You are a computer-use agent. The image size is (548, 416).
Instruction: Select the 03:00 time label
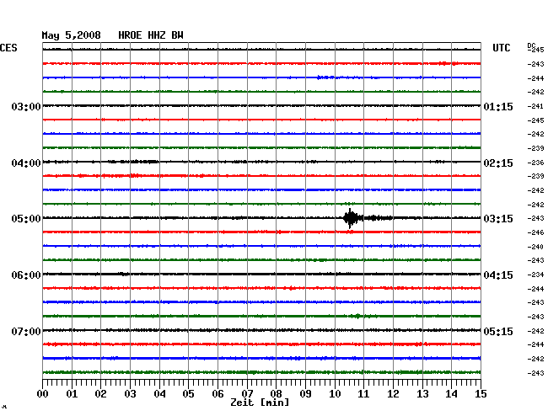(26, 106)
